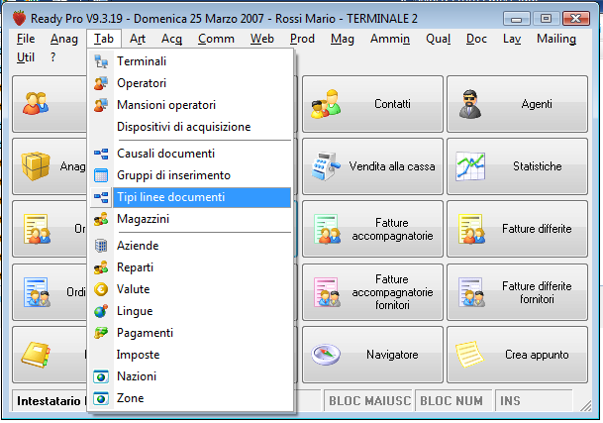Screen dimensions: 603x423
Task: Open the Doc menu
Action: tap(476, 39)
